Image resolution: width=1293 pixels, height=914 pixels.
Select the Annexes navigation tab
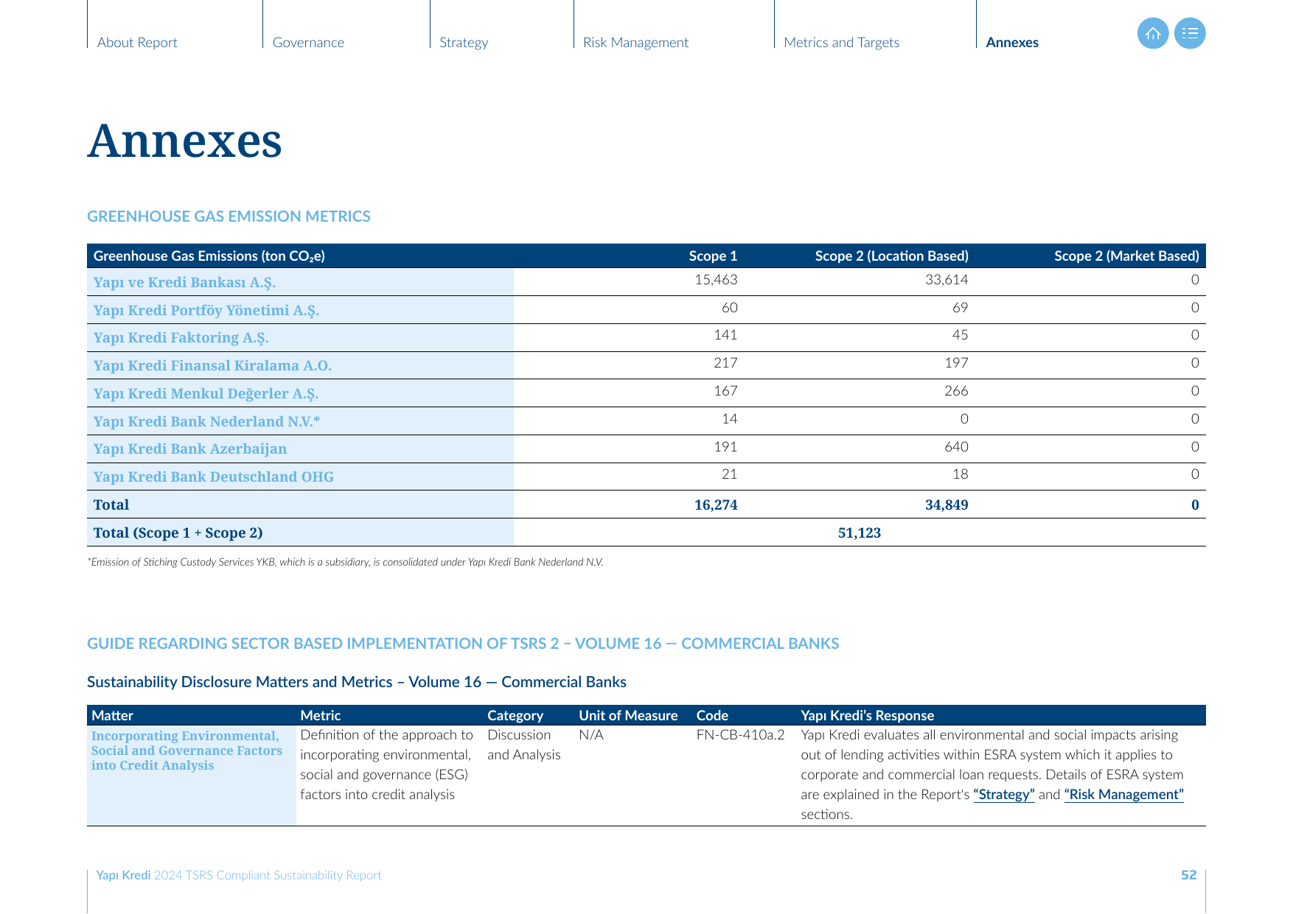click(x=1012, y=42)
